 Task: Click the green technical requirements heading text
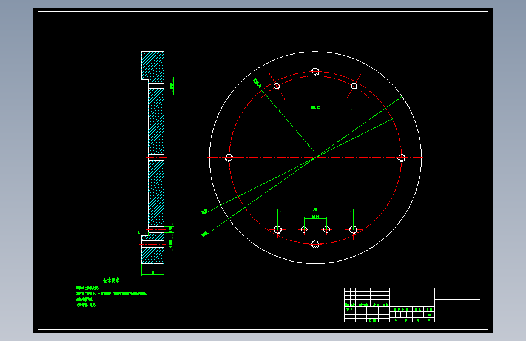[112, 280]
